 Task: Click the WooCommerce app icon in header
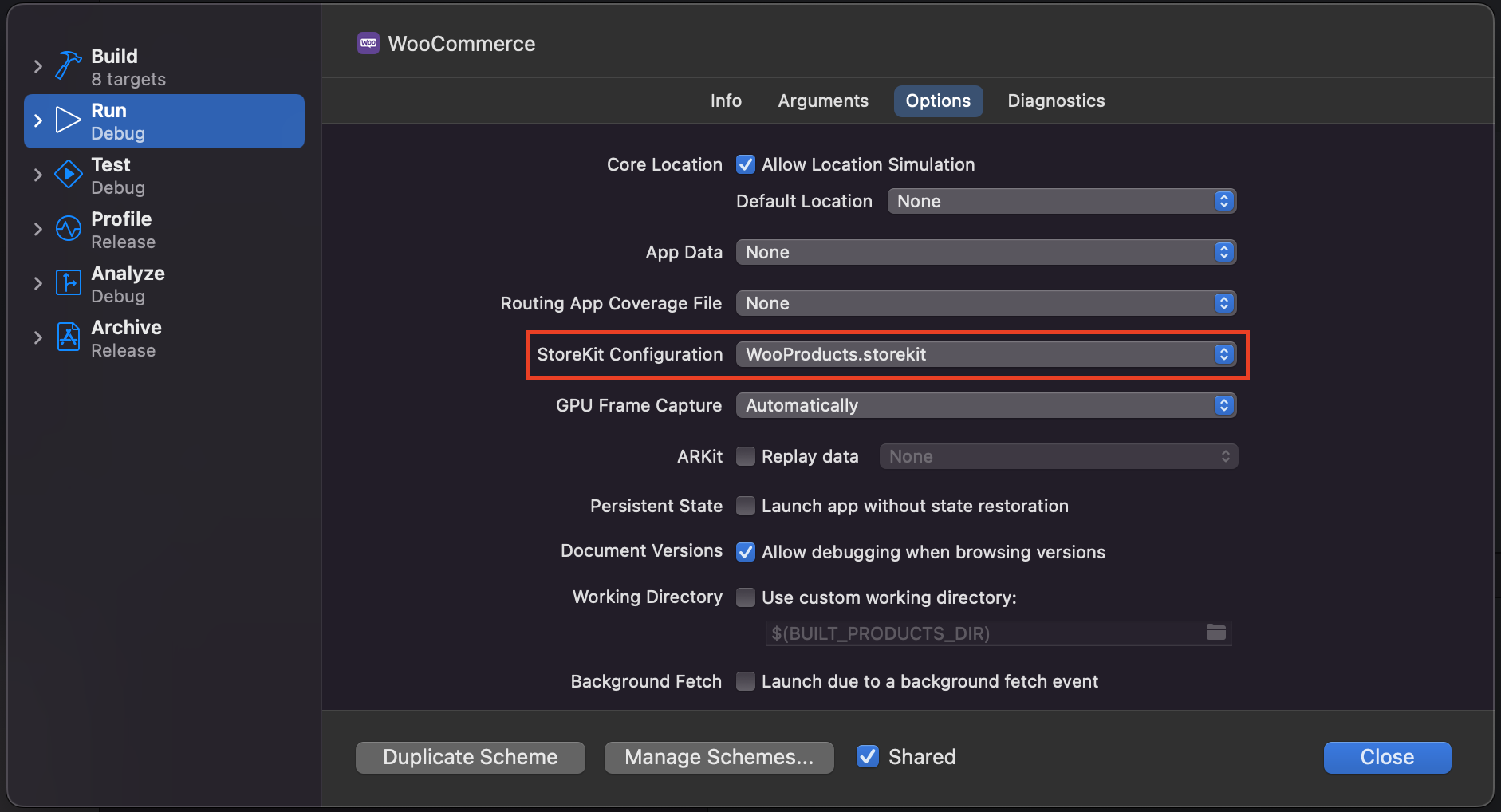click(368, 44)
